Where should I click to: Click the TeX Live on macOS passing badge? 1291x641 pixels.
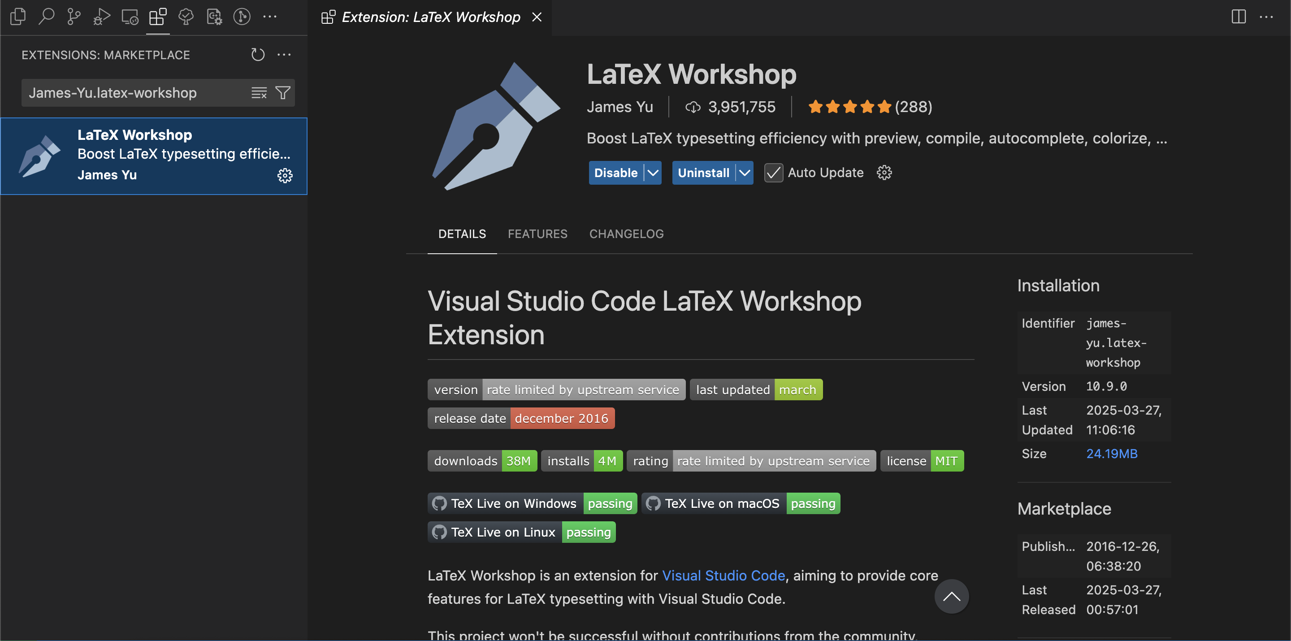click(740, 503)
